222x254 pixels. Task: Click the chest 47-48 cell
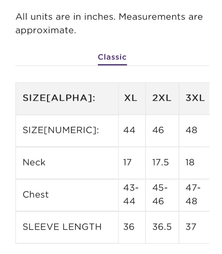(193, 194)
